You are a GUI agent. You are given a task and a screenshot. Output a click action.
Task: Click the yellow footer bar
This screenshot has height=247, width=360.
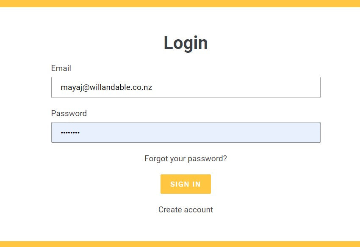pyautogui.click(x=180, y=244)
